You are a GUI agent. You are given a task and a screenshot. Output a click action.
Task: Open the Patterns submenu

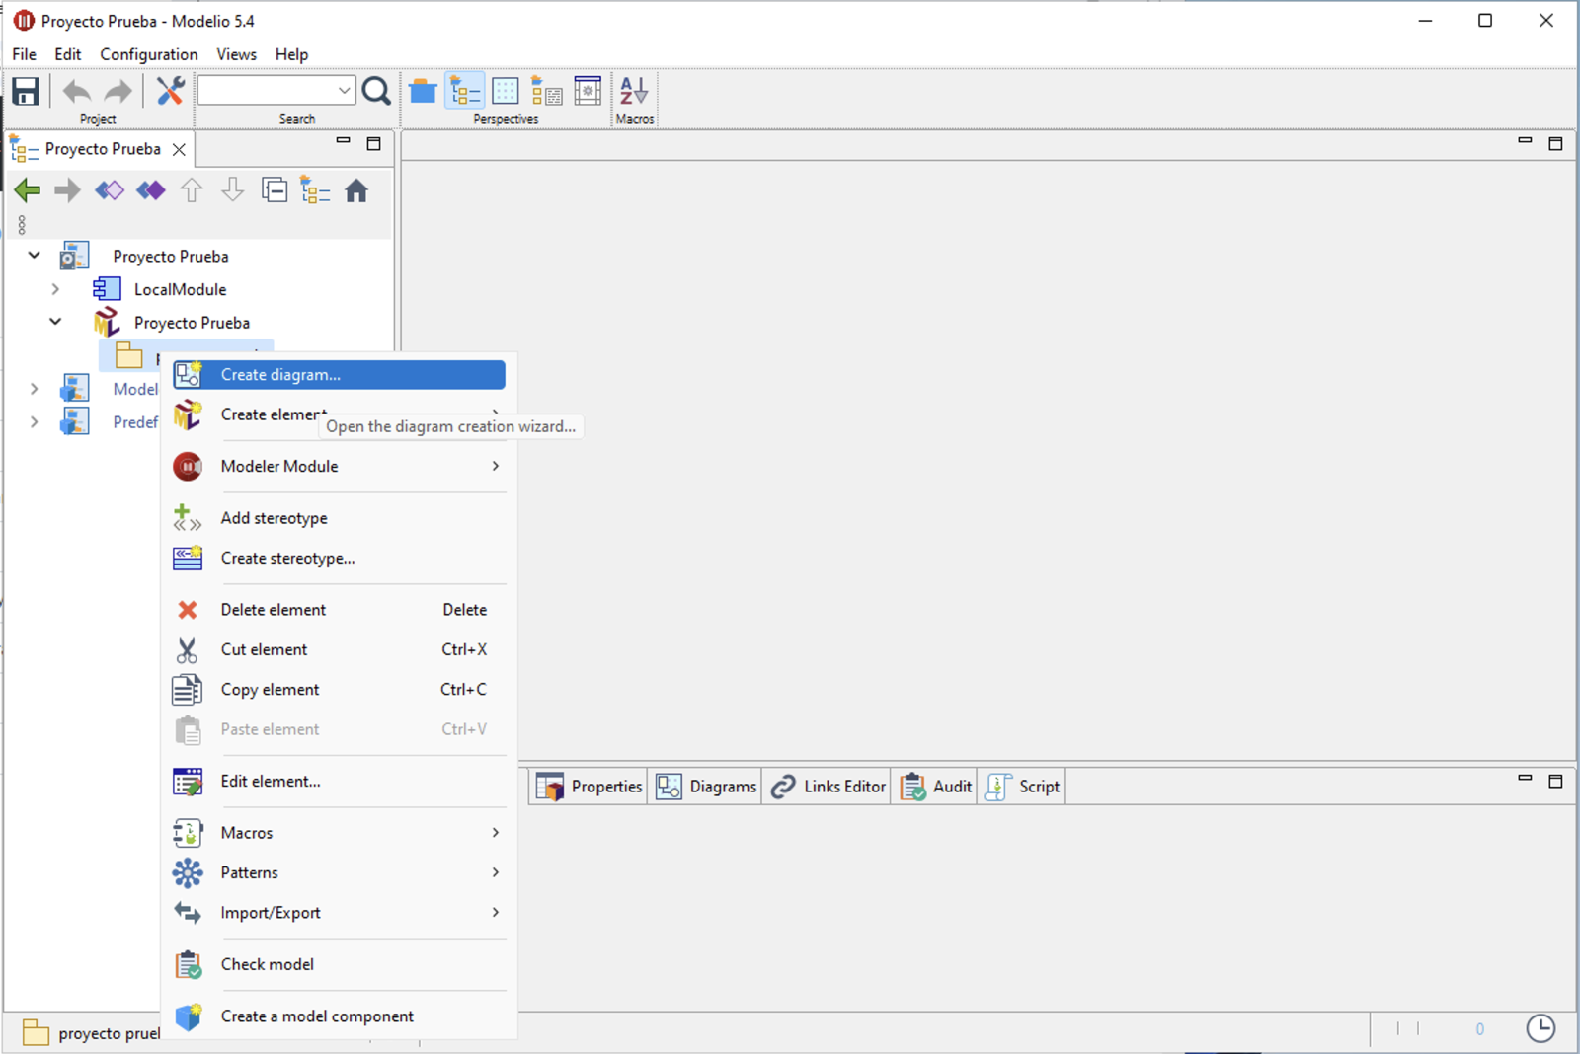(x=339, y=872)
